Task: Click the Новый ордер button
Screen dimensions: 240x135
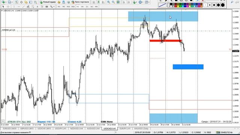Action: (x=48, y=2)
